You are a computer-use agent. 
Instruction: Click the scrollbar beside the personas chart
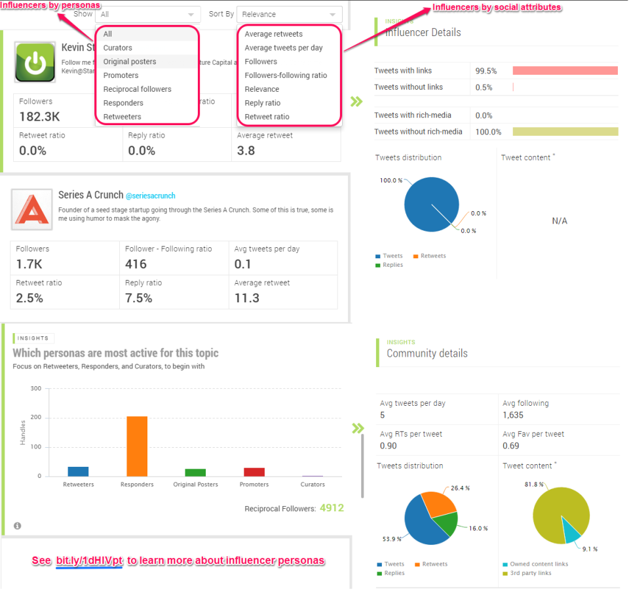(x=362, y=465)
